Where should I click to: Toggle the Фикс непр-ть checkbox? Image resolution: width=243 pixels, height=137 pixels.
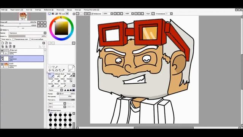click(1, 39)
